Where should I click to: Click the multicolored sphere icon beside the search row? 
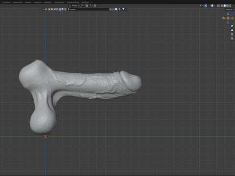(46, 9)
